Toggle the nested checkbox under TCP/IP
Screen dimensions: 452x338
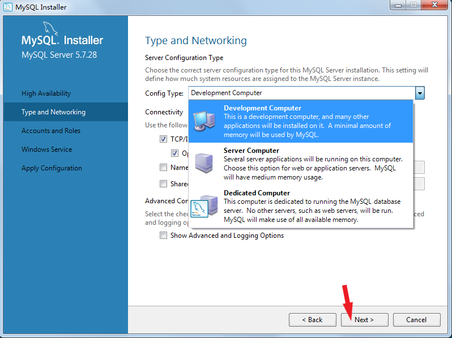coord(174,153)
